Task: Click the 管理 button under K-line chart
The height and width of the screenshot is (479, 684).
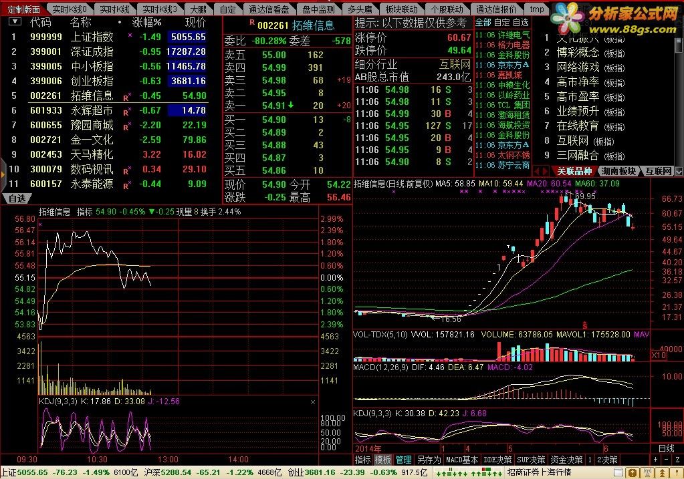Action: (403, 460)
